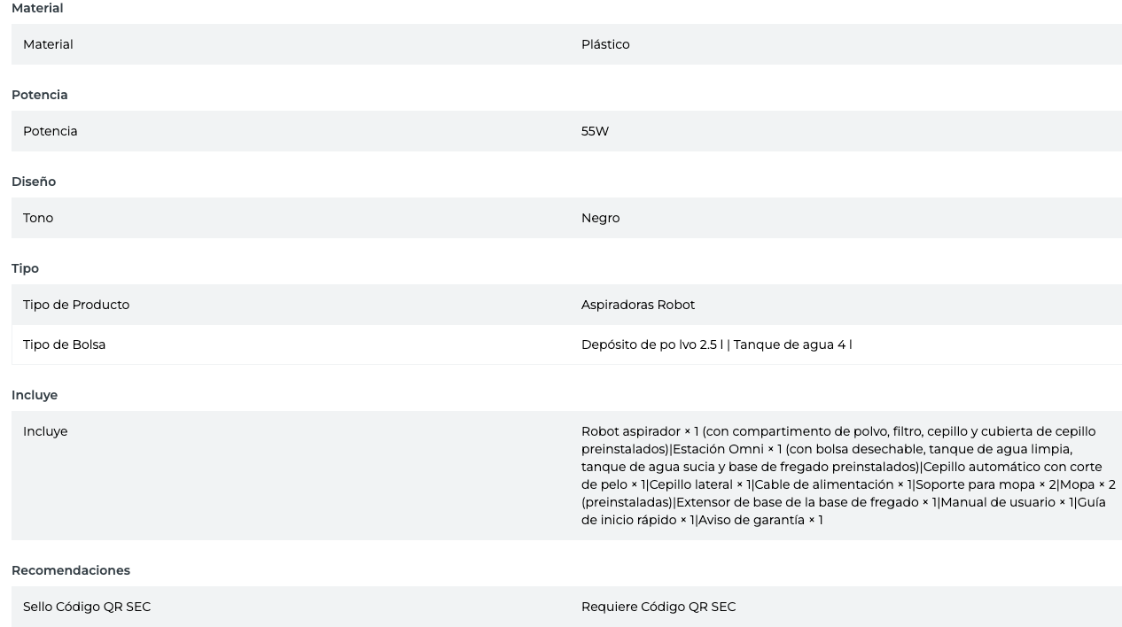This screenshot has width=1122, height=627.
Task: Click the Incluye section heading
Action: pyautogui.click(x=35, y=395)
